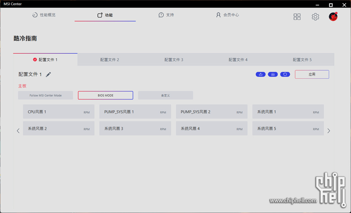351x213 pixels.
Task: Open the four-square apps grid icon
Action: pyautogui.click(x=297, y=17)
